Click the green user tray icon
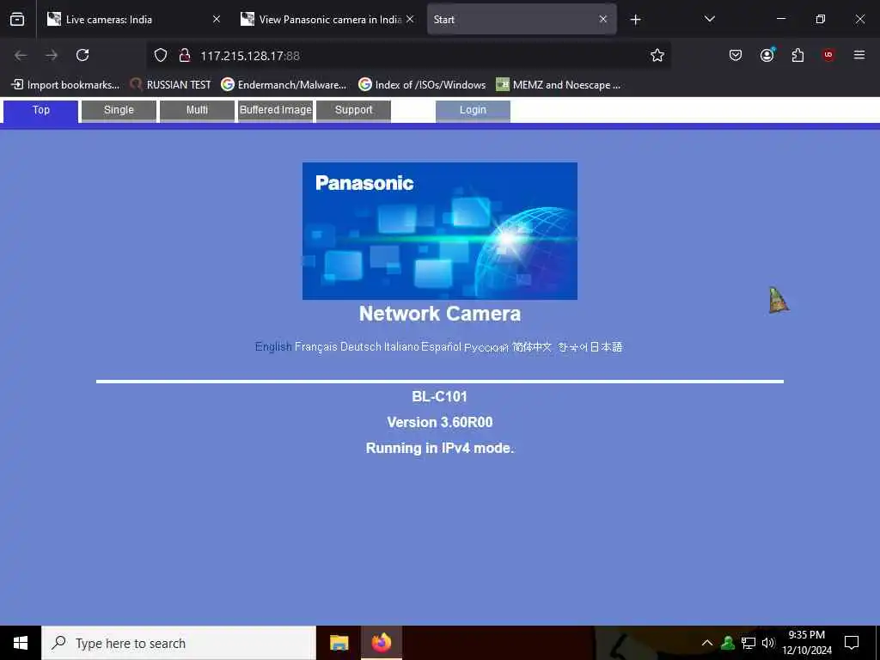 [728, 643]
